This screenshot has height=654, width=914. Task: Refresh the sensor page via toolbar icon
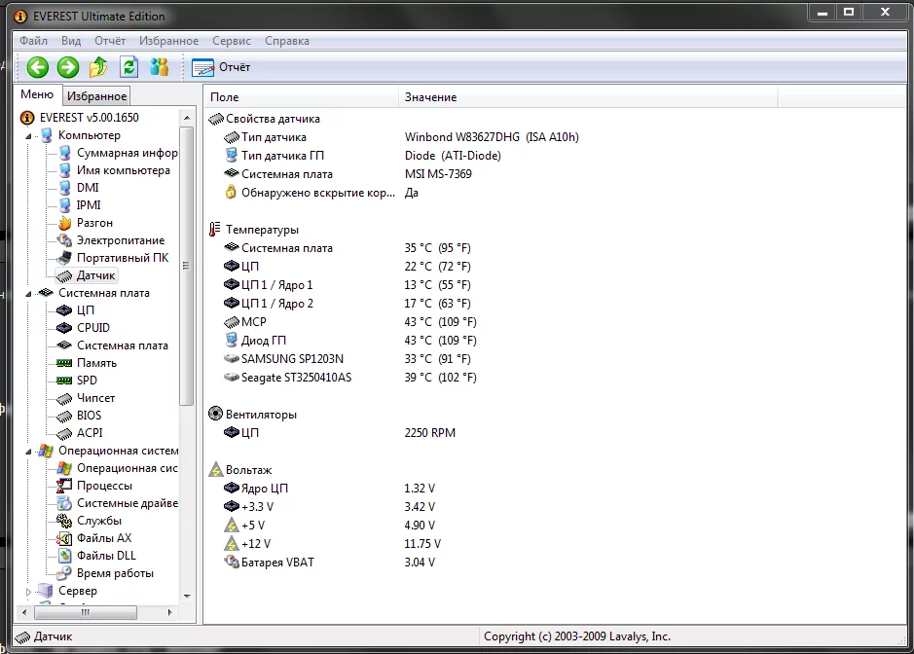tap(128, 67)
